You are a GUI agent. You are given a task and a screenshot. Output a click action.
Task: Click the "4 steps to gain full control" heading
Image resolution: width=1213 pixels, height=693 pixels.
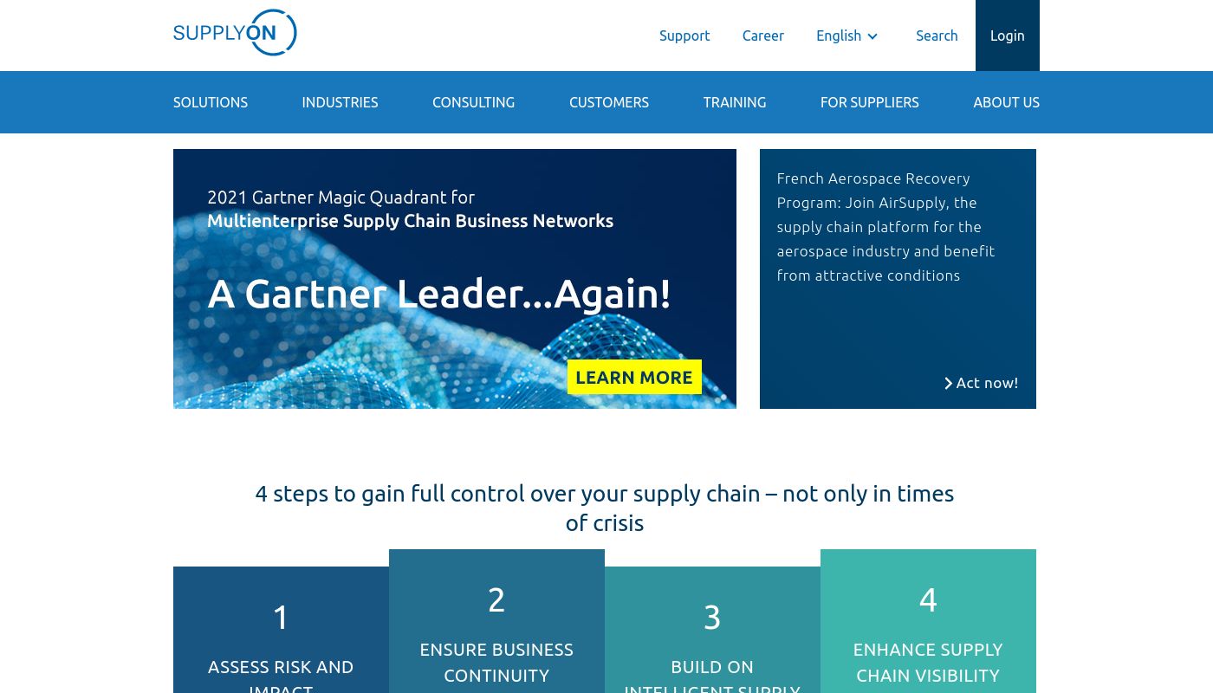(x=605, y=508)
